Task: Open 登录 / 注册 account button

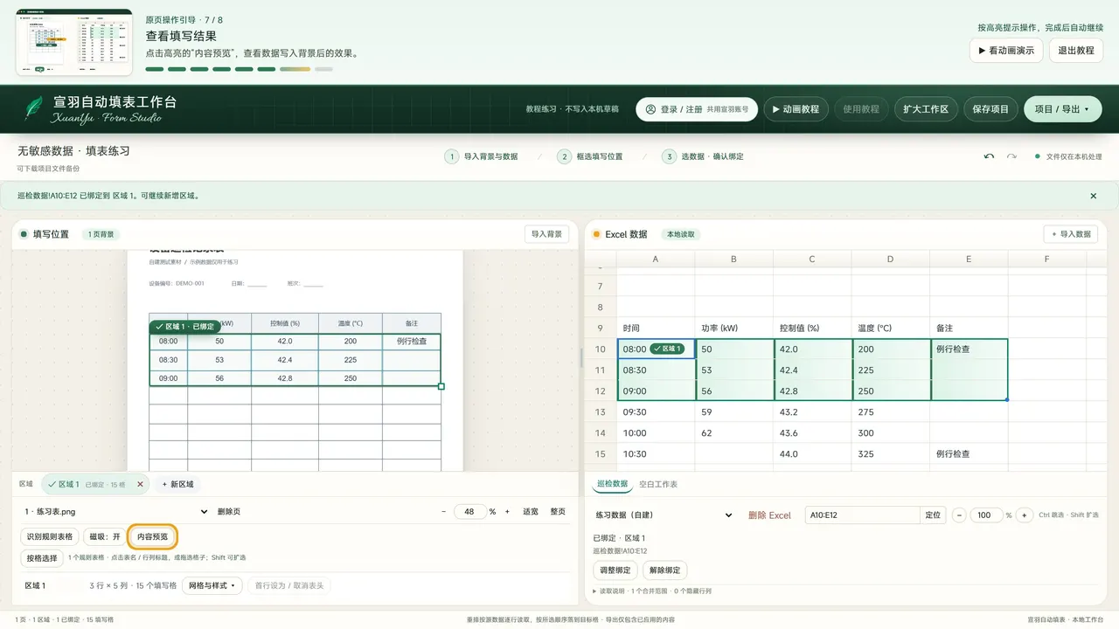Action: point(697,109)
